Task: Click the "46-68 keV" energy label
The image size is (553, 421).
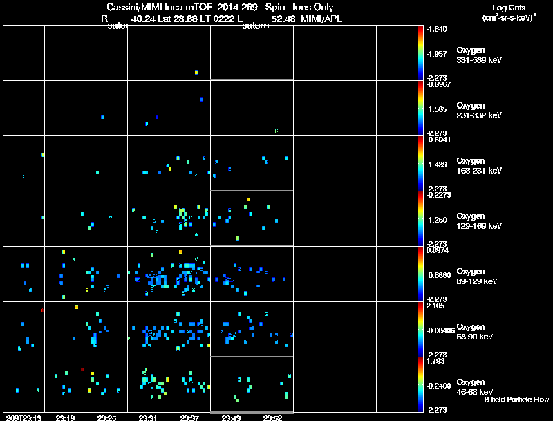Action: tap(475, 392)
